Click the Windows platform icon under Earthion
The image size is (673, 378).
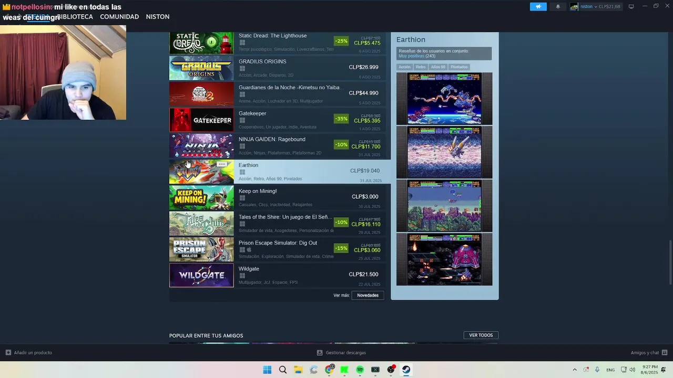[x=242, y=172]
